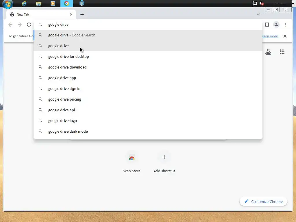Choose 'google drive app' suggestion
The height and width of the screenshot is (222, 296).
pyautogui.click(x=148, y=78)
